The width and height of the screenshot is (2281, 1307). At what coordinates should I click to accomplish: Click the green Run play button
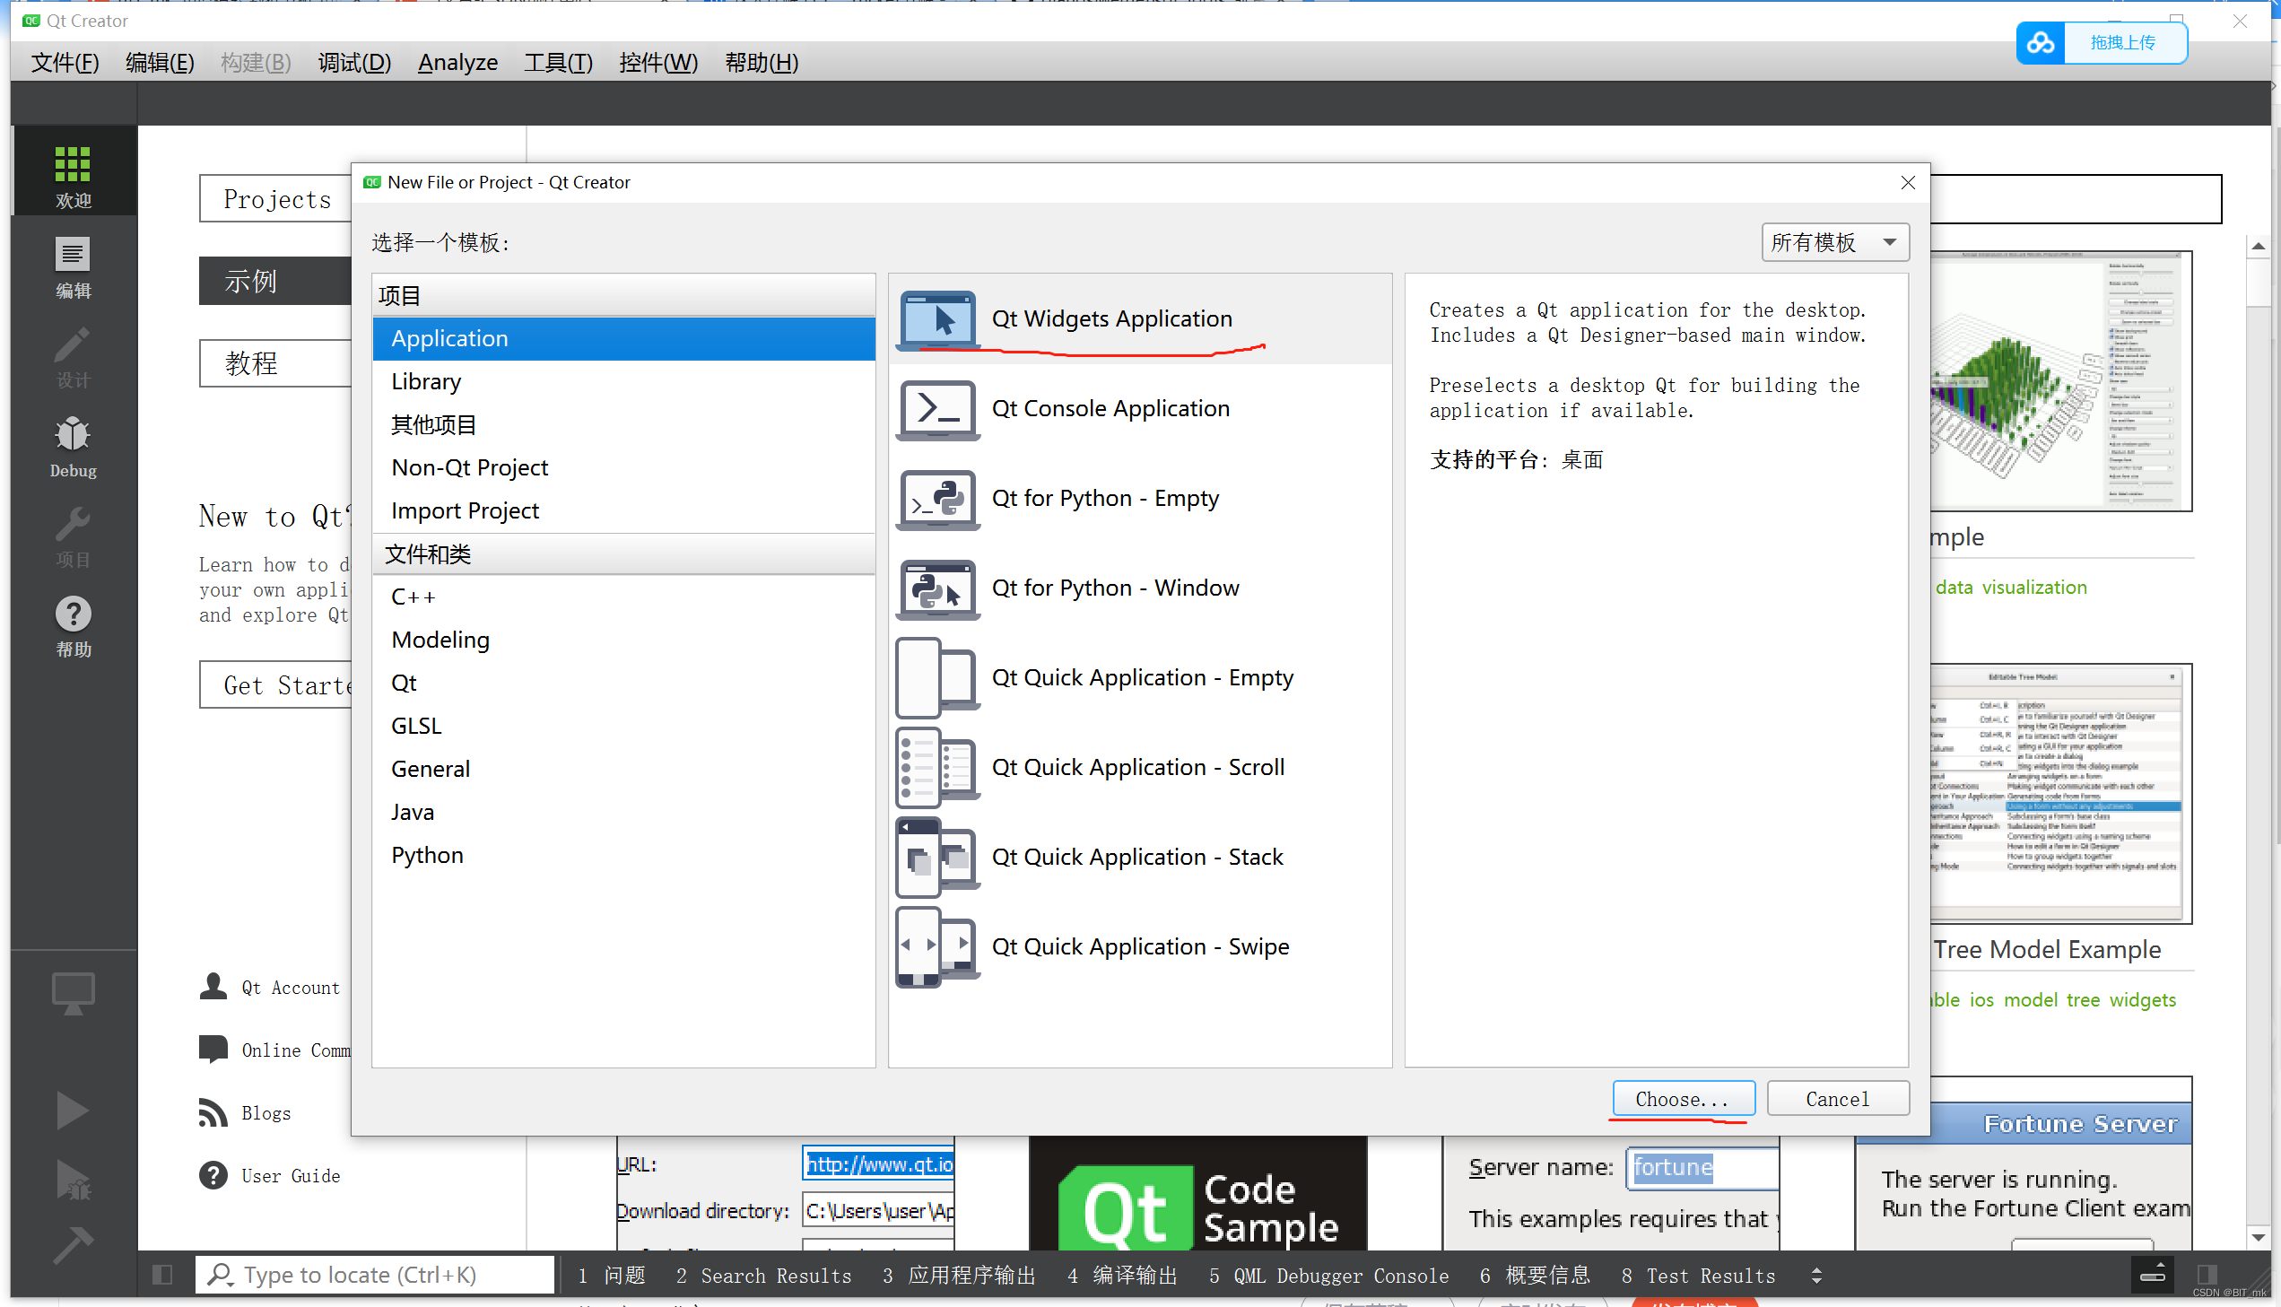tap(72, 1111)
